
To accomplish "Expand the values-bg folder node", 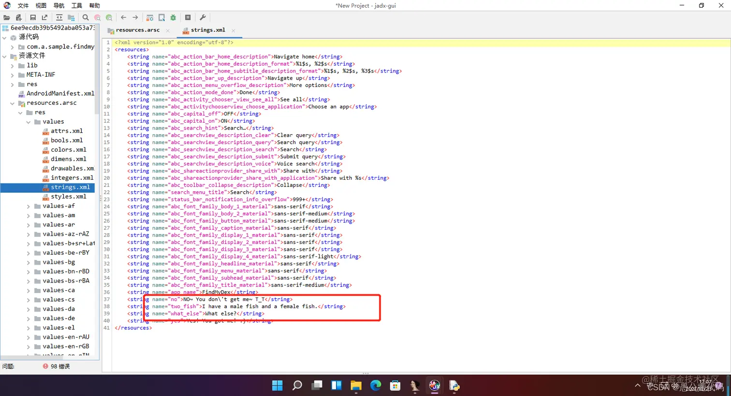I will (x=29, y=262).
